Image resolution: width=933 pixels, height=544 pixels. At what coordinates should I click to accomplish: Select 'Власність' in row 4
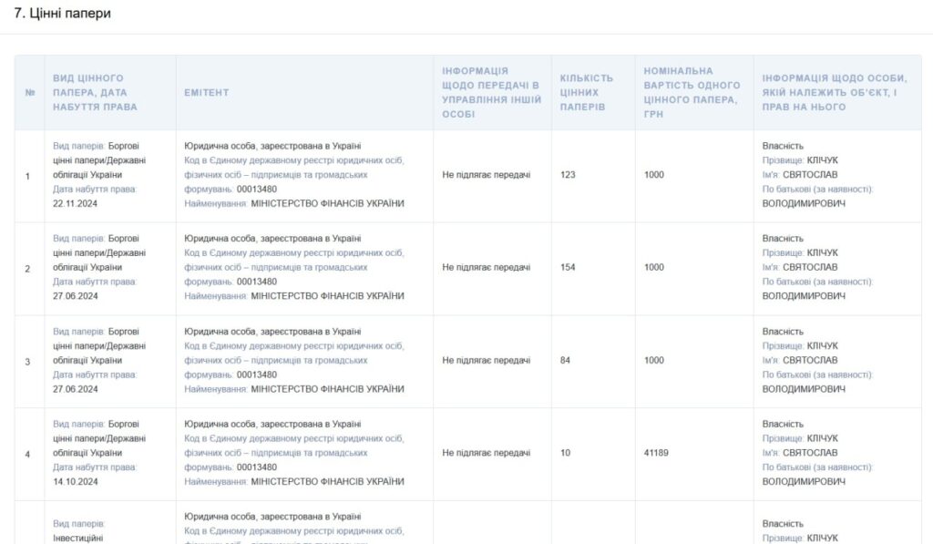pyautogui.click(x=783, y=424)
